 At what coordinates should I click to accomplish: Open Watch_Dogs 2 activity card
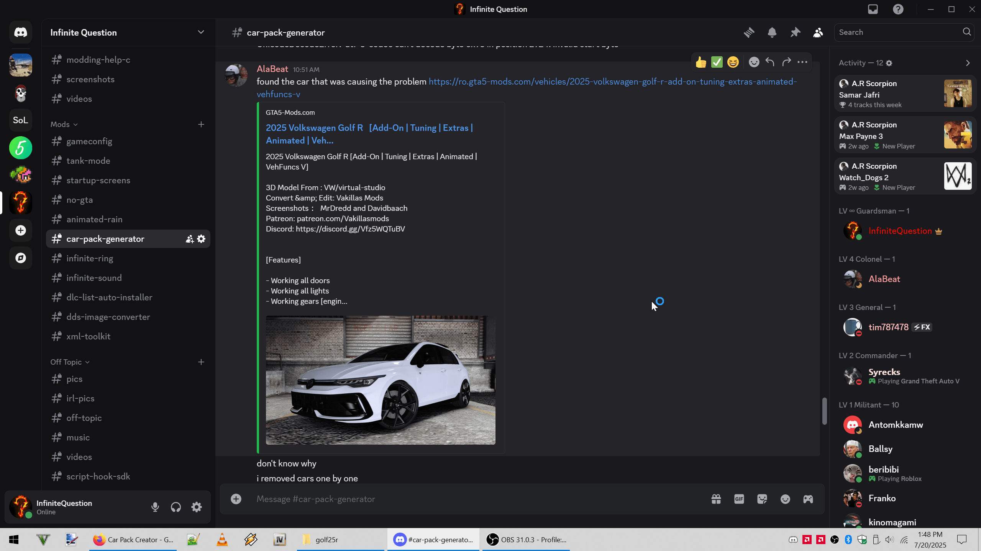905,176
